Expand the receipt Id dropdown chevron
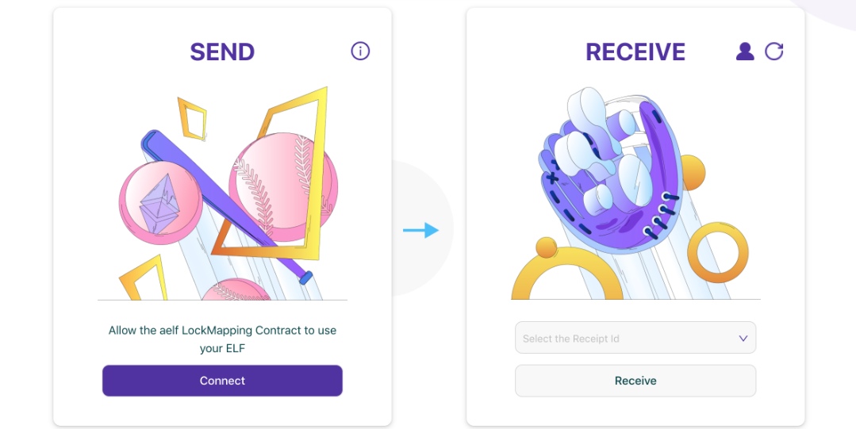The width and height of the screenshot is (856, 429). click(x=743, y=339)
